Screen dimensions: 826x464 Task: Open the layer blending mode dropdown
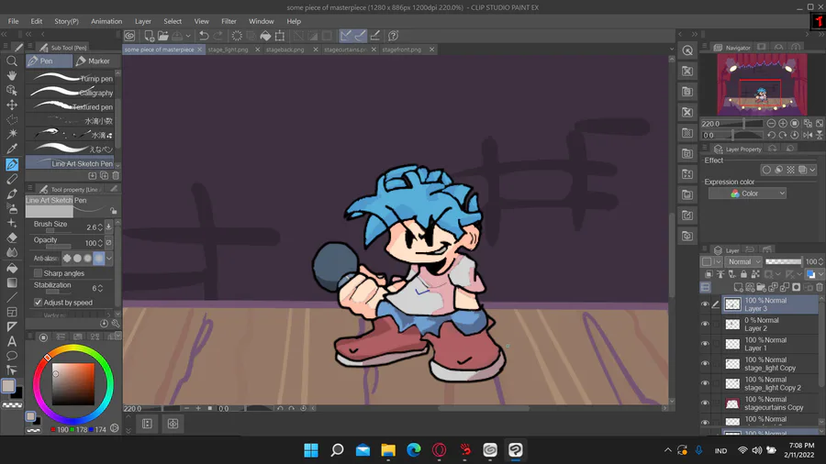[744, 261]
